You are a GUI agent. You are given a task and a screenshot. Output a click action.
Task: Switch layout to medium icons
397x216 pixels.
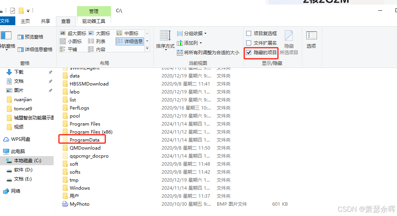point(127,33)
